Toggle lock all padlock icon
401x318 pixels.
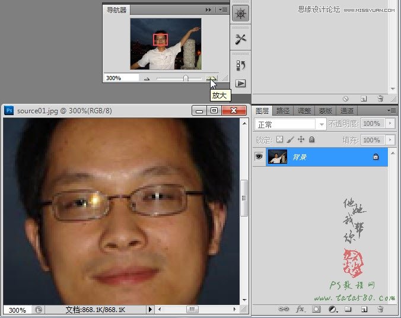tap(312, 139)
